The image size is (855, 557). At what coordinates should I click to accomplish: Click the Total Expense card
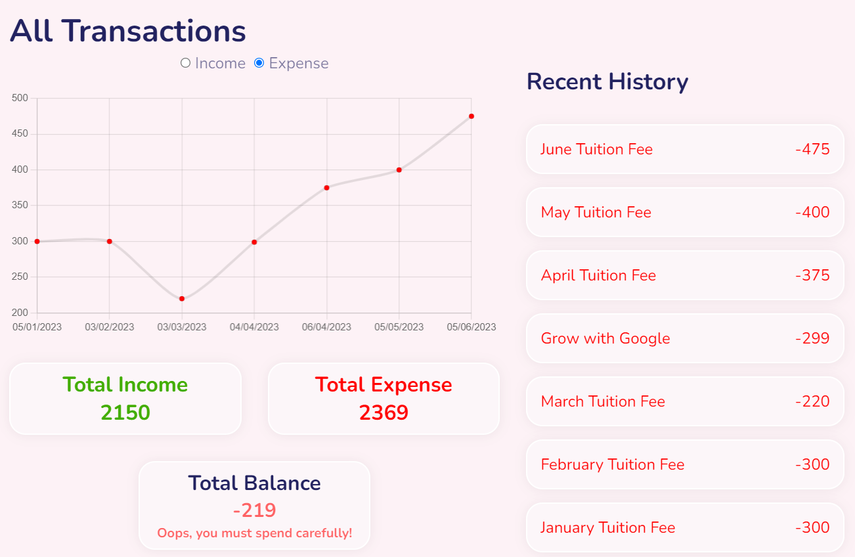384,398
